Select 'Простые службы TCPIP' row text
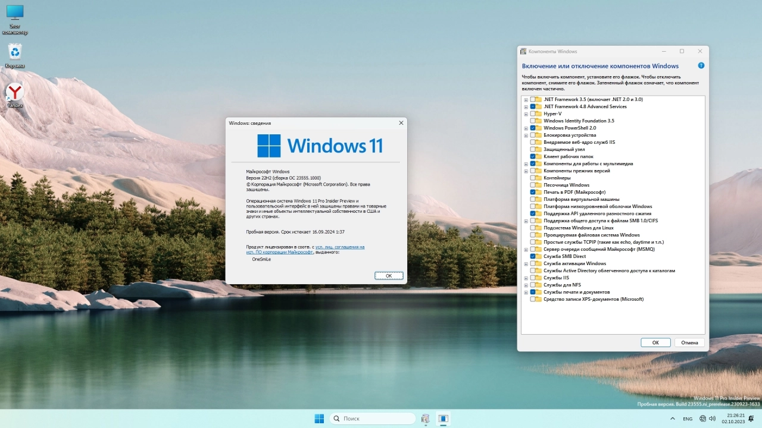This screenshot has height=428, width=762. (604, 242)
